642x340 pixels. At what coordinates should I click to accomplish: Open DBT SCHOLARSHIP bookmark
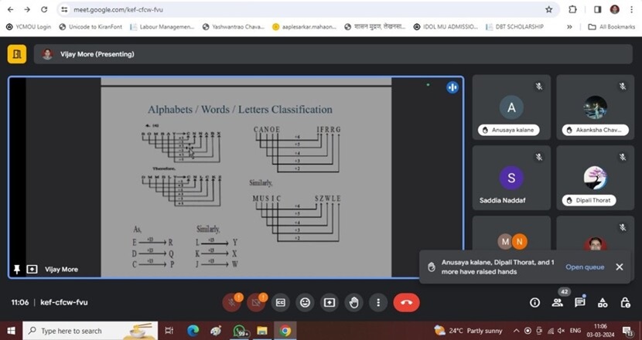[x=514, y=26]
